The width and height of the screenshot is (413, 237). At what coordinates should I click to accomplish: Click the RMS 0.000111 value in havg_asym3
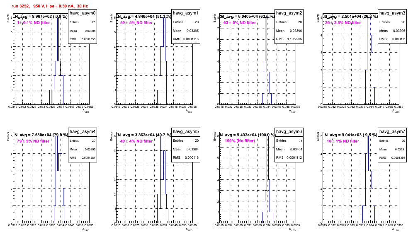(x=399, y=39)
